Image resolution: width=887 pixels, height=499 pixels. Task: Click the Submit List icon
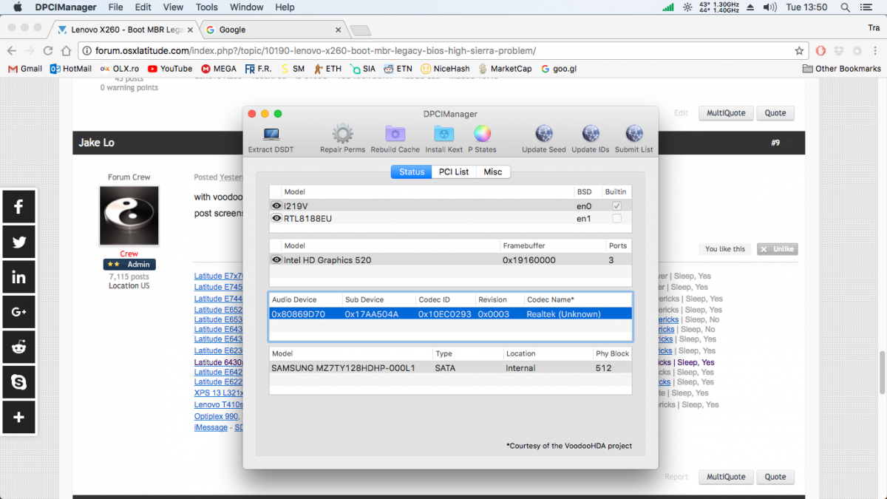pyautogui.click(x=633, y=135)
